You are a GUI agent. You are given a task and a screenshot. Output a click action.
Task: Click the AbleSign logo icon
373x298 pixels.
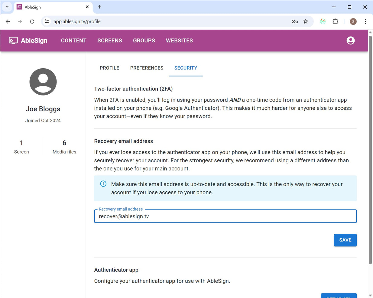click(x=13, y=40)
